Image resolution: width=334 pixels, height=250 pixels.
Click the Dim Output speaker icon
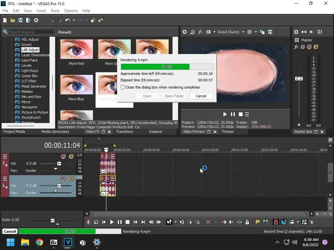pyautogui.click(x=311, y=32)
